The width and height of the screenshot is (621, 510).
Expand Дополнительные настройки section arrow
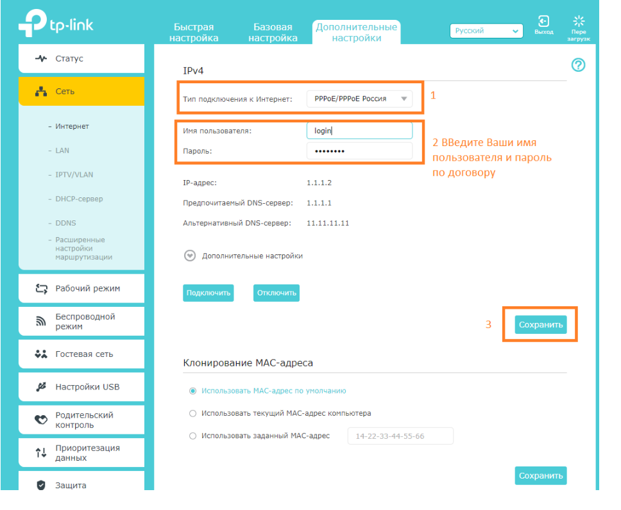tap(190, 256)
